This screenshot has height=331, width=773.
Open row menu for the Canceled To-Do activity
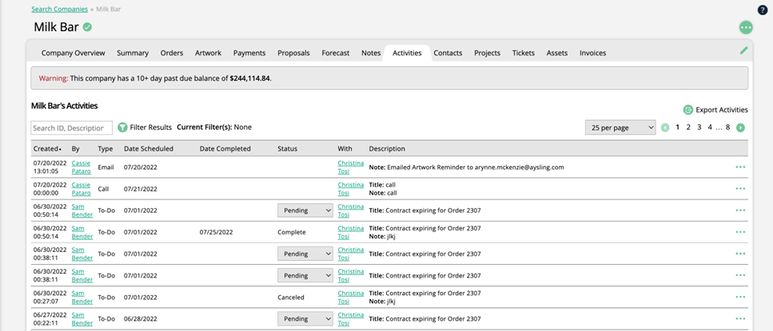click(740, 297)
